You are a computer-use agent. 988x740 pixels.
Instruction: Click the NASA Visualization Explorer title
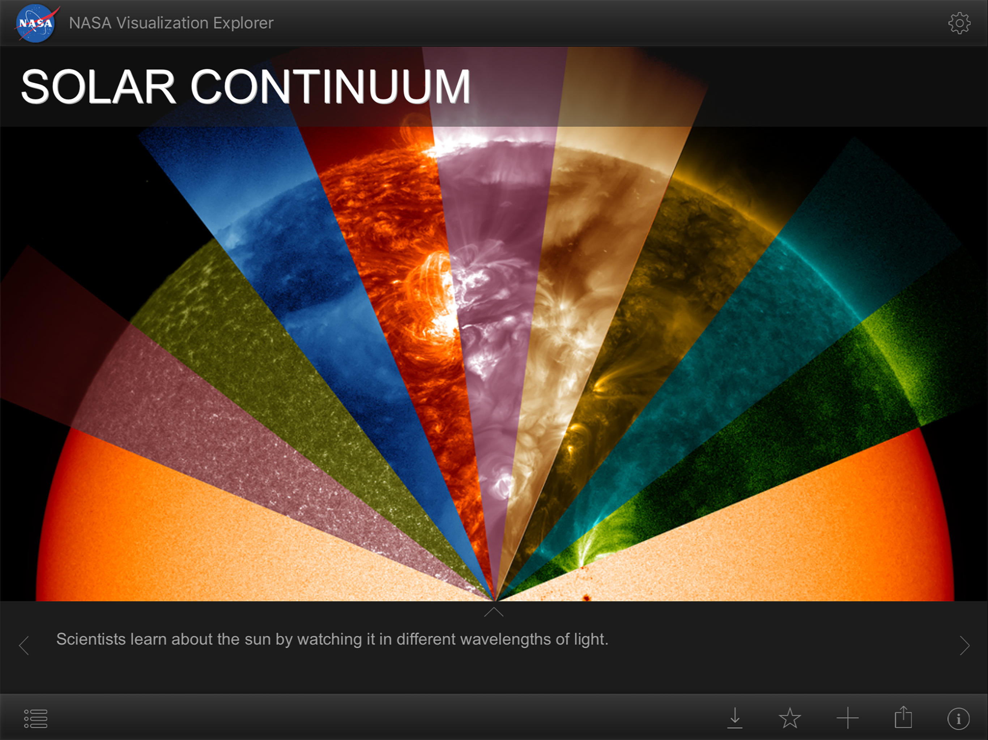pos(171,23)
